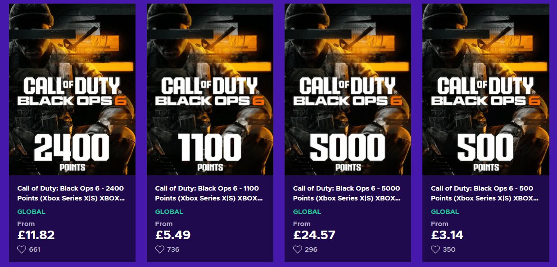Click the £24.57 price
The image size is (557, 267).
[314, 235]
